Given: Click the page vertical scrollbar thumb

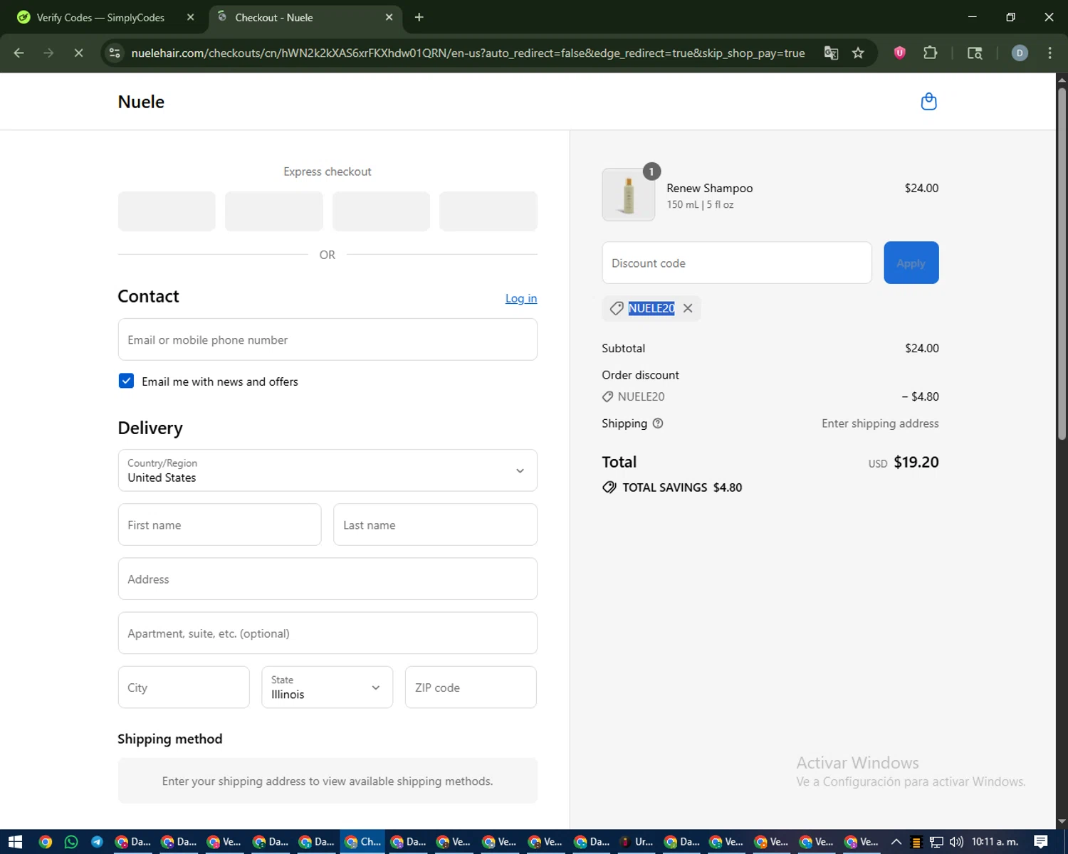Looking at the screenshot, I should (x=1062, y=263).
